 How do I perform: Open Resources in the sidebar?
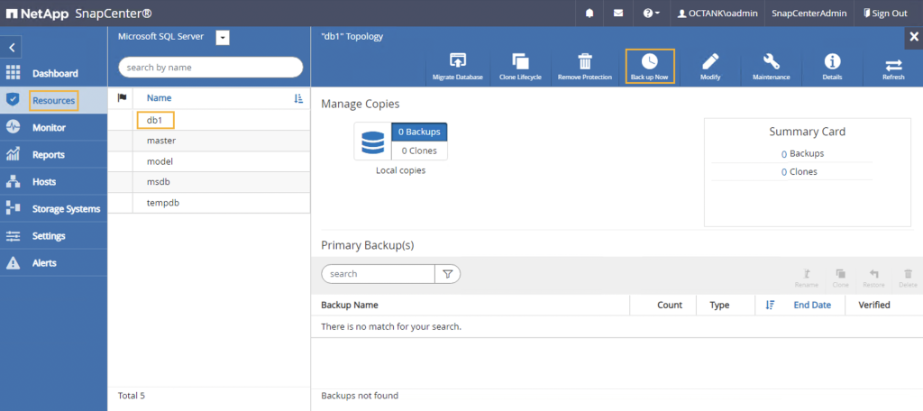53,101
